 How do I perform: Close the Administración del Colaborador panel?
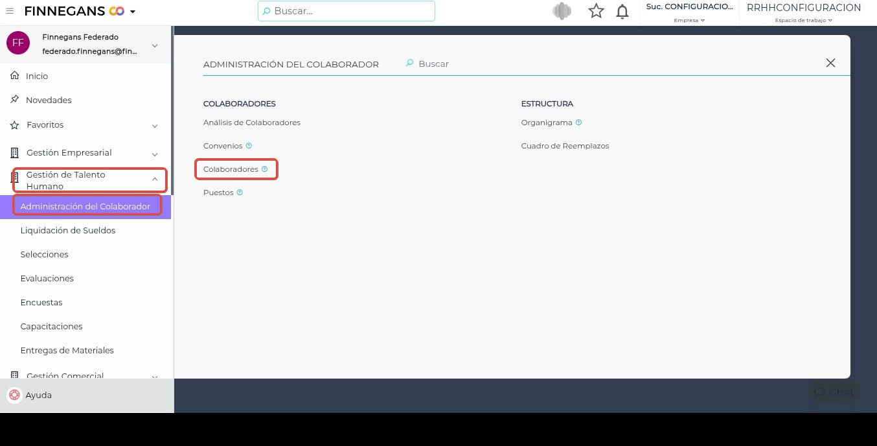coord(830,63)
